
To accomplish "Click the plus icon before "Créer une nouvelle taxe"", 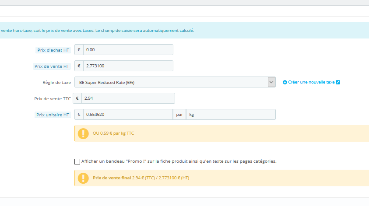I will pos(285,82).
